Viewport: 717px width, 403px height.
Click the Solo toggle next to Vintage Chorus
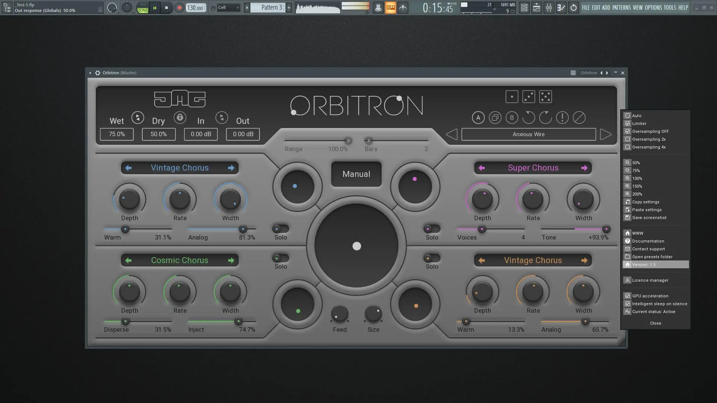pyautogui.click(x=280, y=229)
